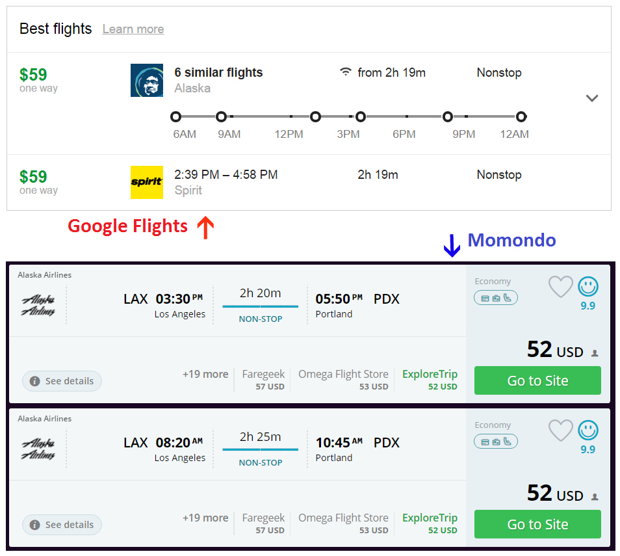
Task: Click the 6AM marker on the timeline
Action: point(175,117)
